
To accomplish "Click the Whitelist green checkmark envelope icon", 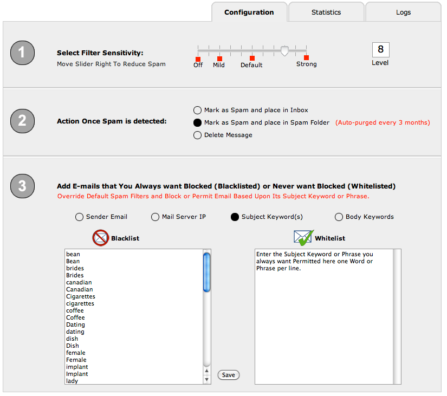I will click(x=303, y=237).
